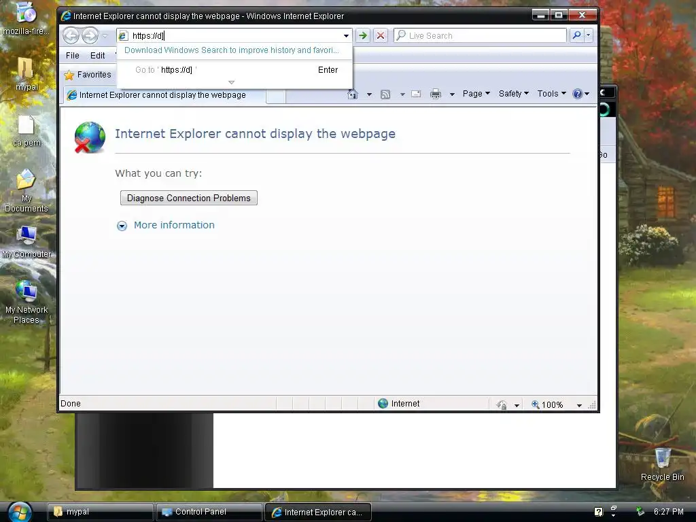This screenshot has height=522, width=696.
Task: Click the address bar text field
Action: 234,35
